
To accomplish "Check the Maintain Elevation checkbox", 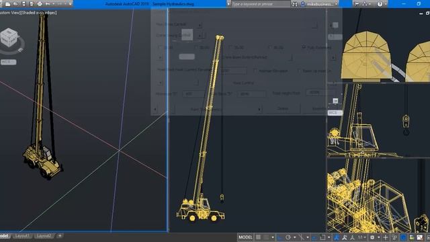I will pos(255,71).
